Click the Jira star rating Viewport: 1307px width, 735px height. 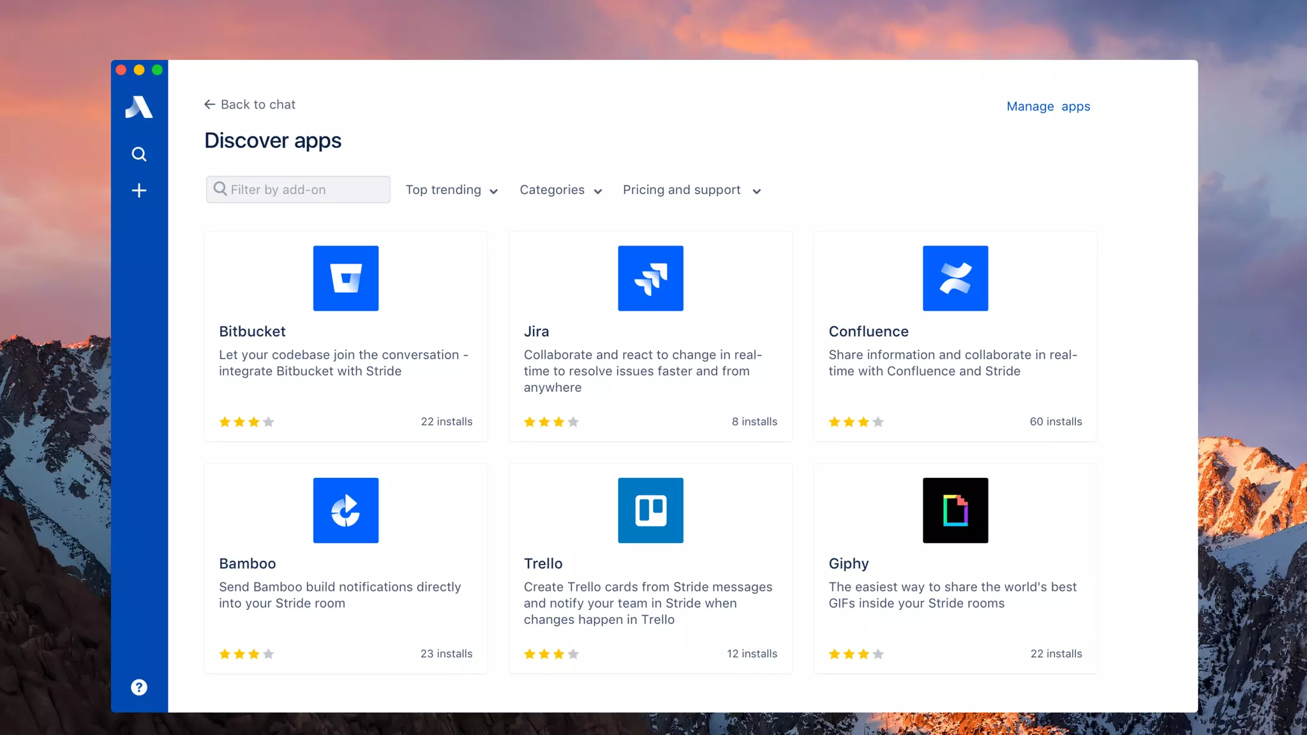click(x=551, y=422)
